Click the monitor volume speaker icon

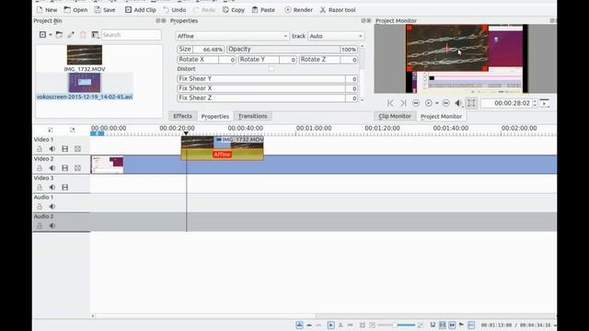point(458,103)
